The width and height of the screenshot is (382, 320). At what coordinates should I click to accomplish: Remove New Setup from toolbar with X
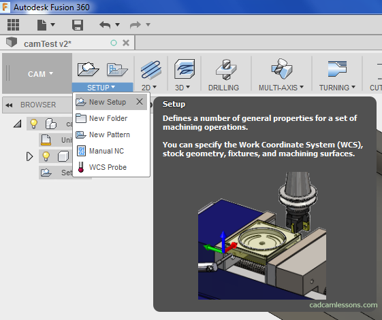[x=140, y=102]
